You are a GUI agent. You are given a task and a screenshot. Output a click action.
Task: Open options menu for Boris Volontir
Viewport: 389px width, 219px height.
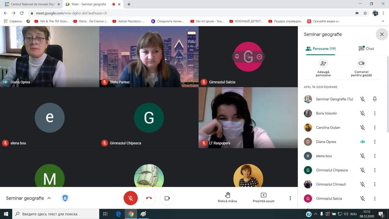[x=375, y=113]
